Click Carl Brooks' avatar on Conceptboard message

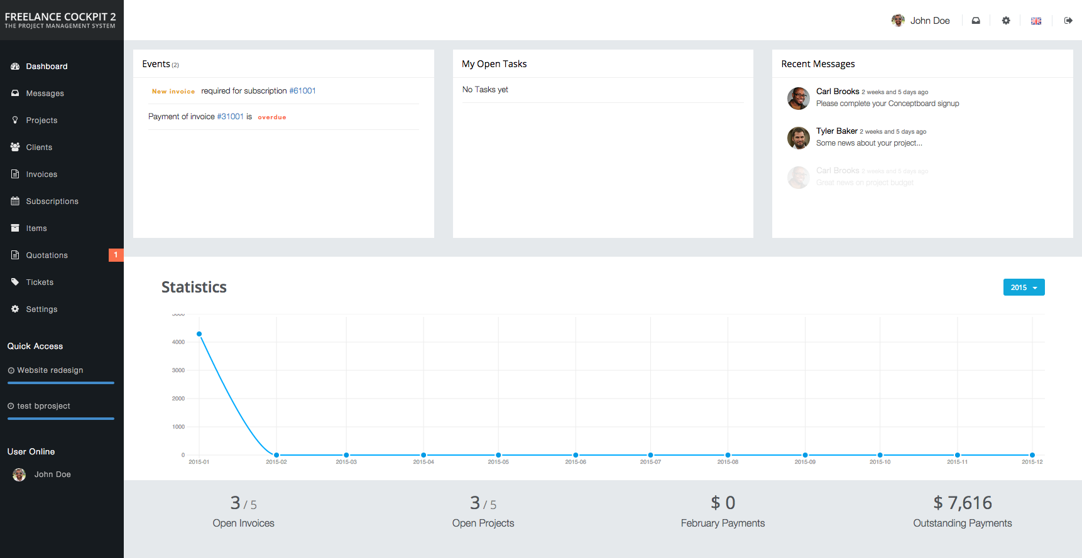pos(799,98)
